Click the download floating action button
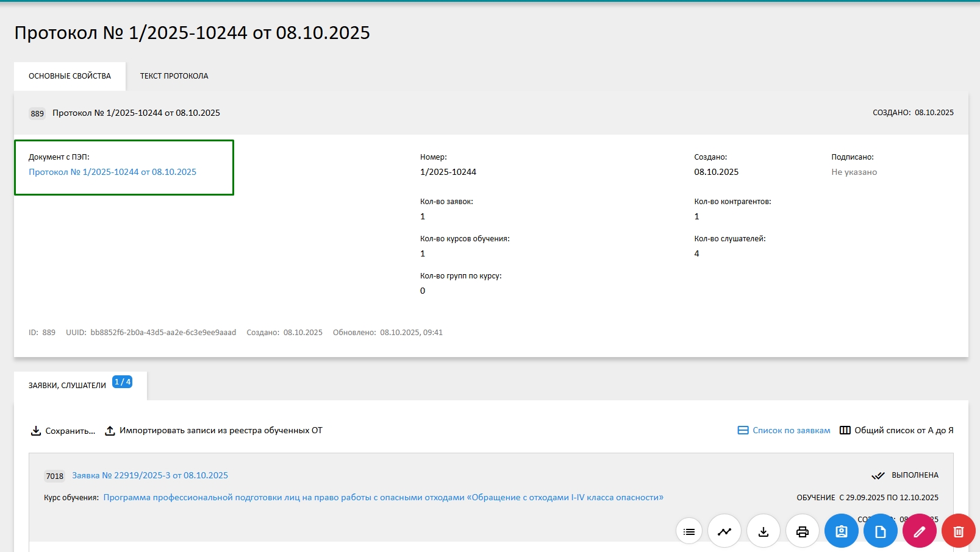 [764, 531]
